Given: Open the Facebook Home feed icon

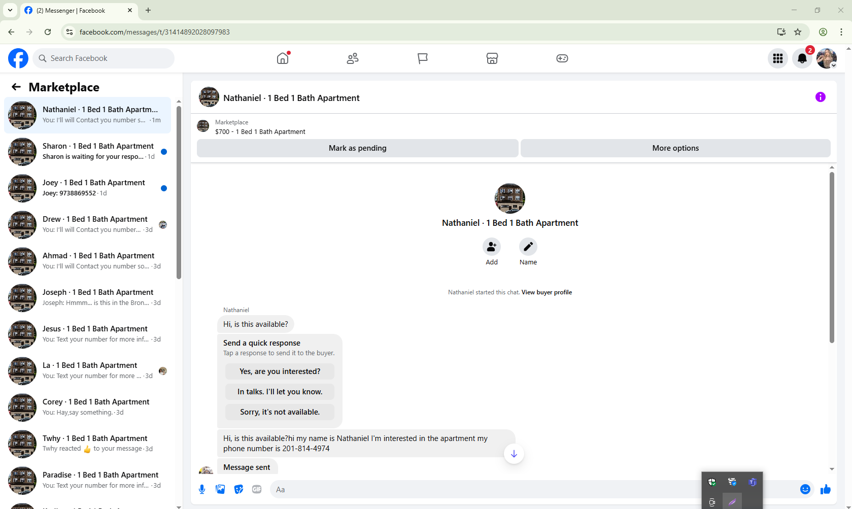Looking at the screenshot, I should [283, 58].
